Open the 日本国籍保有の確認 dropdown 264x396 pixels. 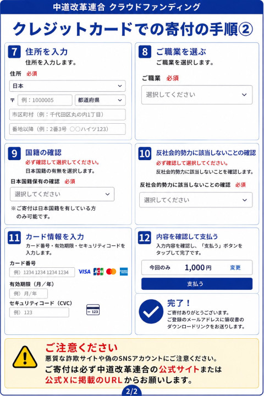tap(62, 194)
